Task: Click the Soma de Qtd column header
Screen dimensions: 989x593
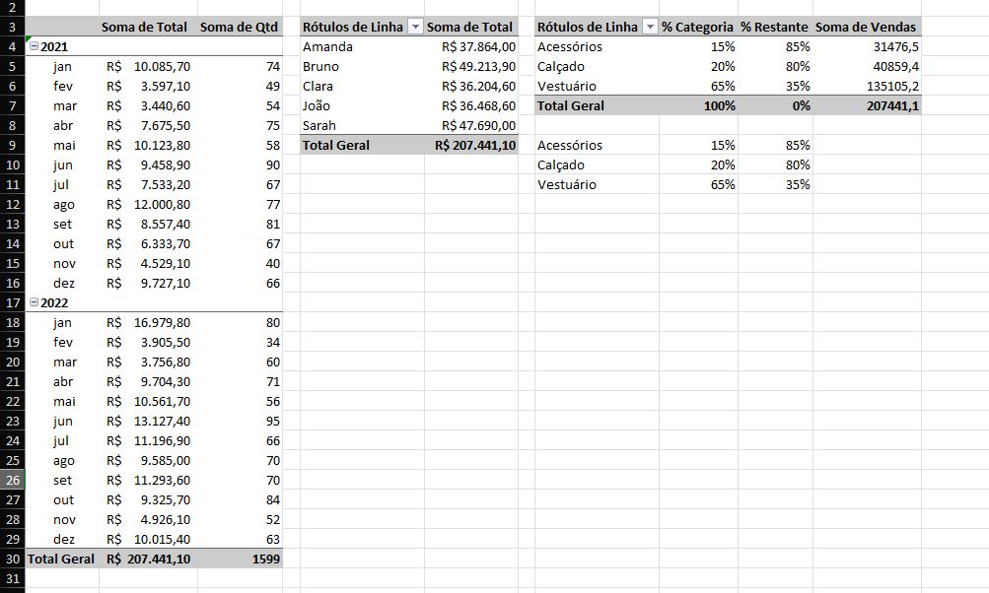Action: click(239, 27)
